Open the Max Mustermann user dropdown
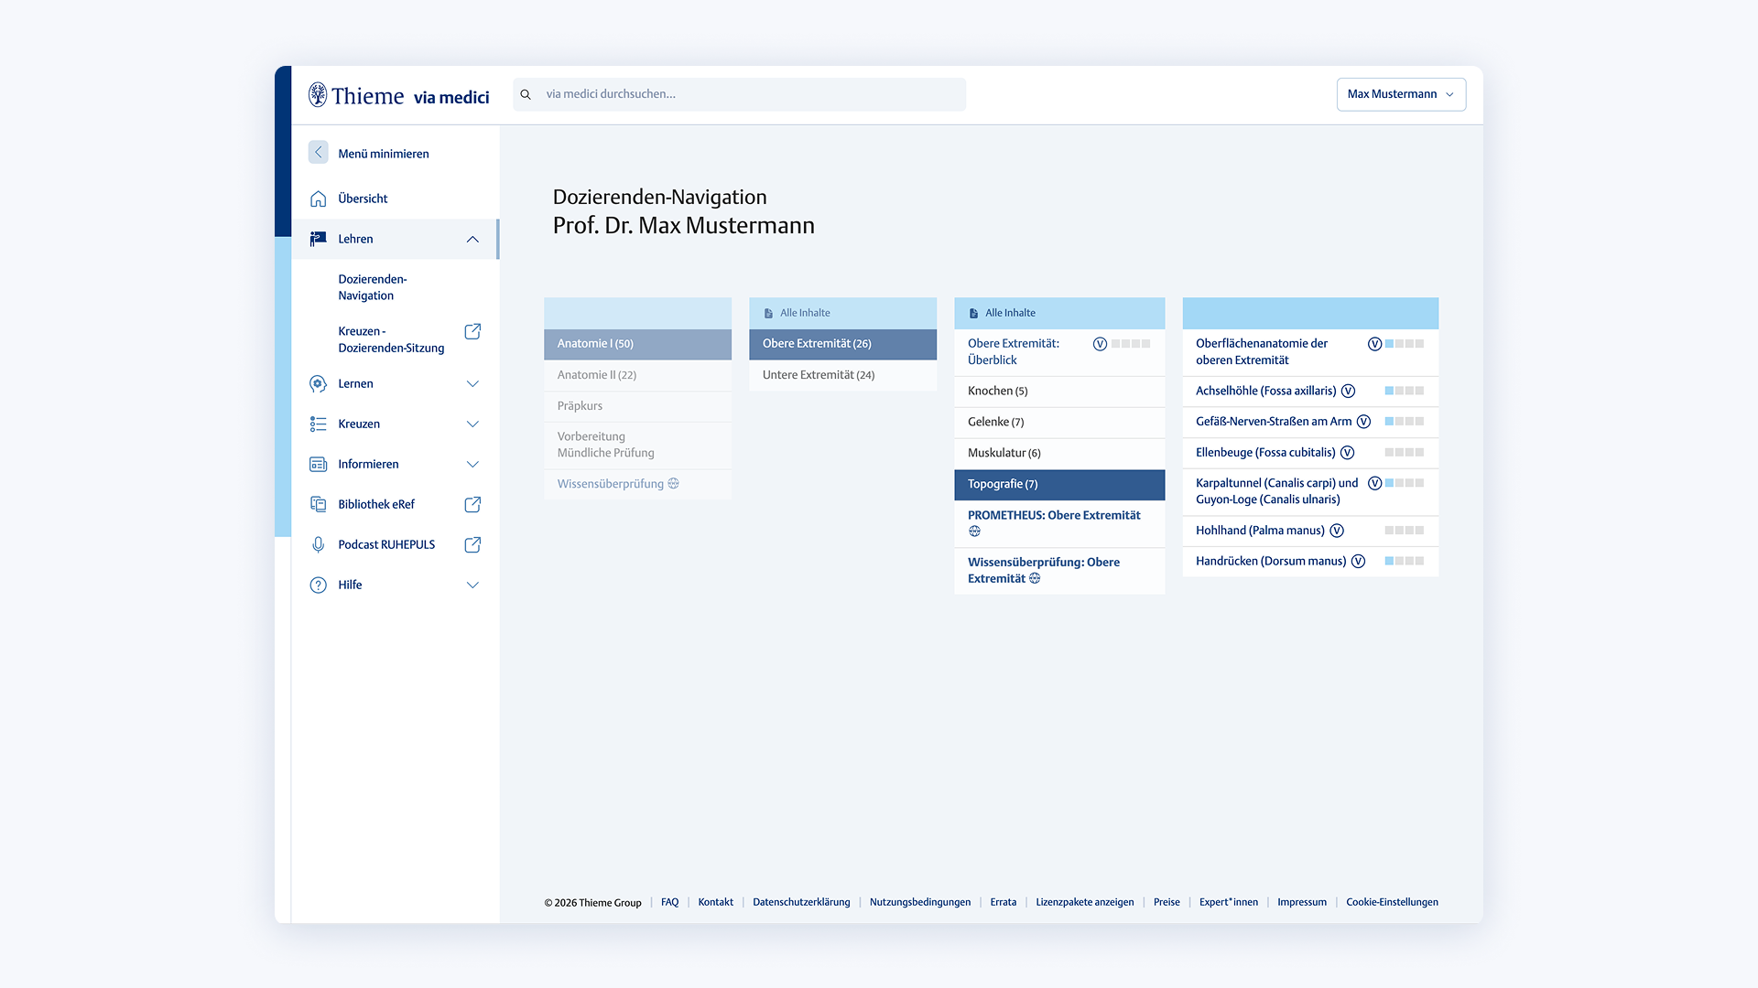The height and width of the screenshot is (988, 1758). click(x=1401, y=94)
